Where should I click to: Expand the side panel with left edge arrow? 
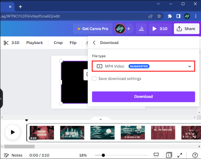pyautogui.click(x=1, y=99)
